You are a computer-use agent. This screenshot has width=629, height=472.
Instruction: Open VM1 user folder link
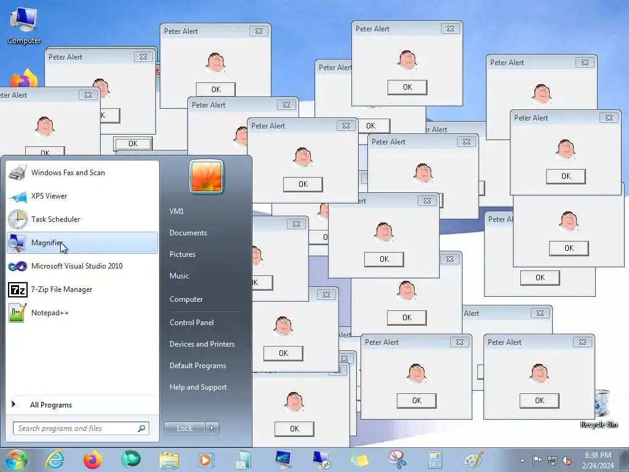pos(176,211)
